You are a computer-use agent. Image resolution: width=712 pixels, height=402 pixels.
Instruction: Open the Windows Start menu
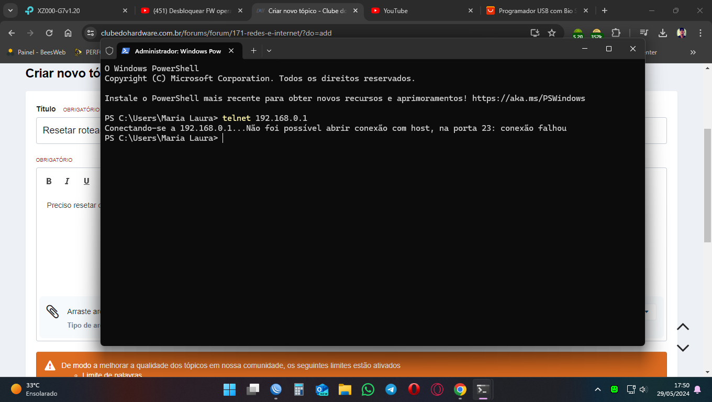tap(230, 389)
